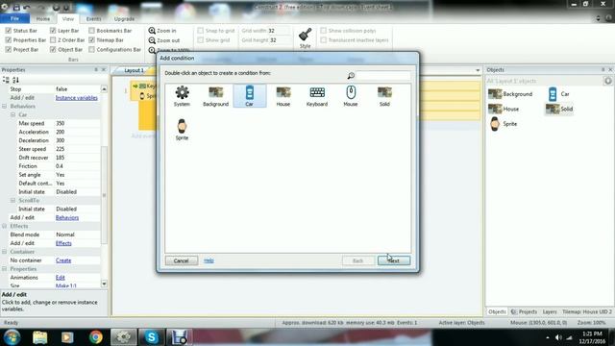Screen dimensions: 615x346
Task: Select Car in the Objects panel
Action: [558, 94]
